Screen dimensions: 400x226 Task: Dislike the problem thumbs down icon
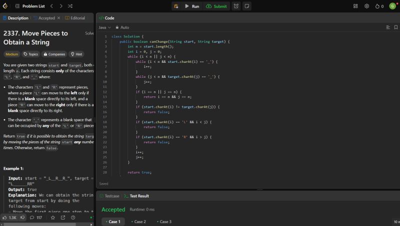tap(22, 218)
